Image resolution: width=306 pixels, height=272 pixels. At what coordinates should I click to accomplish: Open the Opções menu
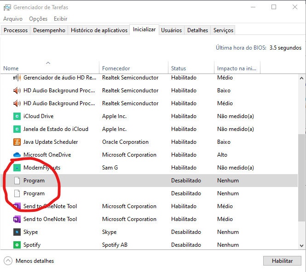click(x=38, y=19)
